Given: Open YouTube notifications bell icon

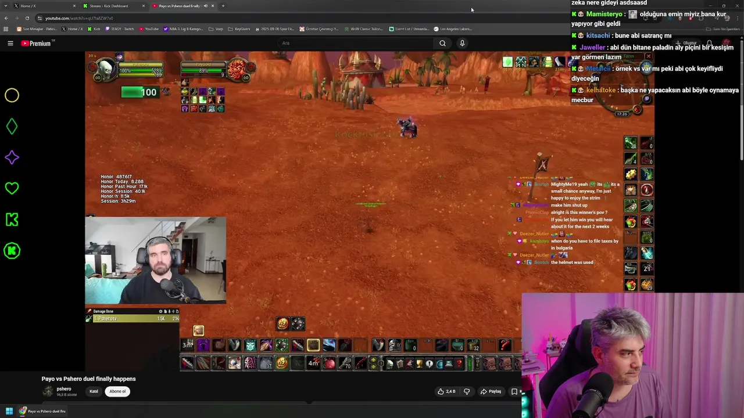Looking at the screenshot, I should pyautogui.click(x=709, y=43).
